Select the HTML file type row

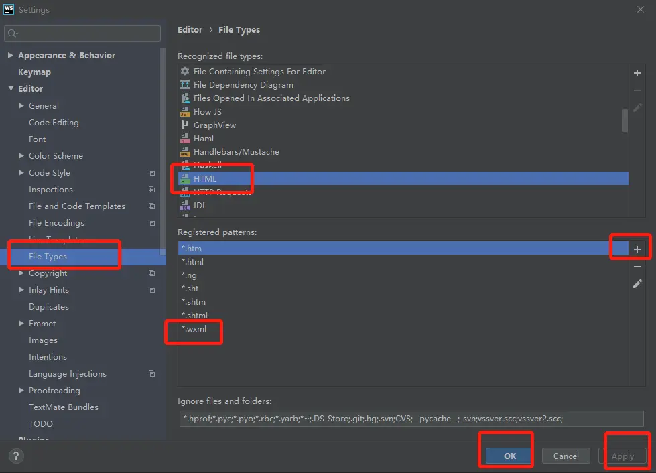(x=403, y=179)
